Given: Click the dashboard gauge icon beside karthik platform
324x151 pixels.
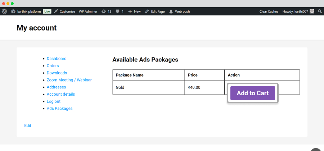Looking at the screenshot, I should pos(13,12).
